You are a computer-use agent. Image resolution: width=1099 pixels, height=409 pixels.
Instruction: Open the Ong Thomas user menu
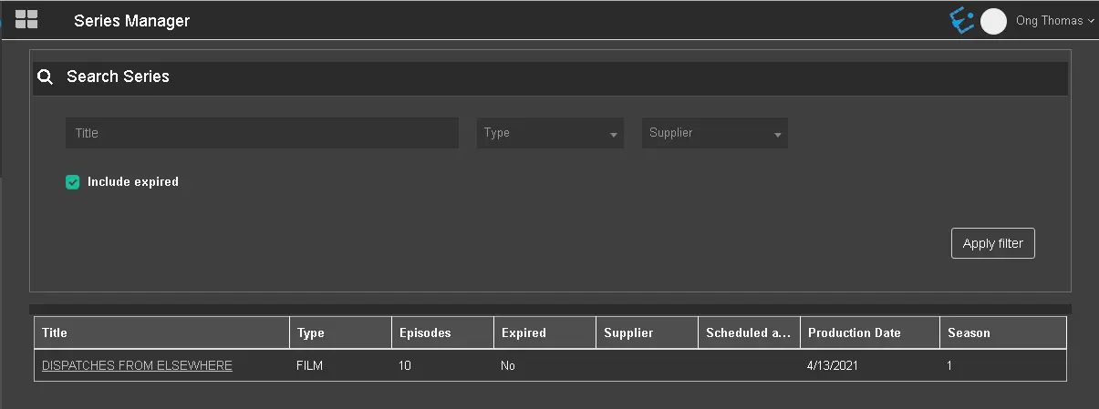[x=1054, y=21]
